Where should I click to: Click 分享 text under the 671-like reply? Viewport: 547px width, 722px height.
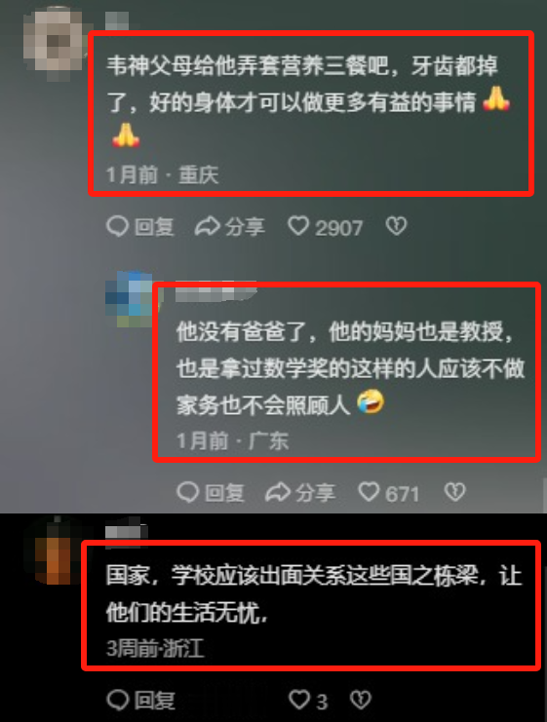[315, 493]
